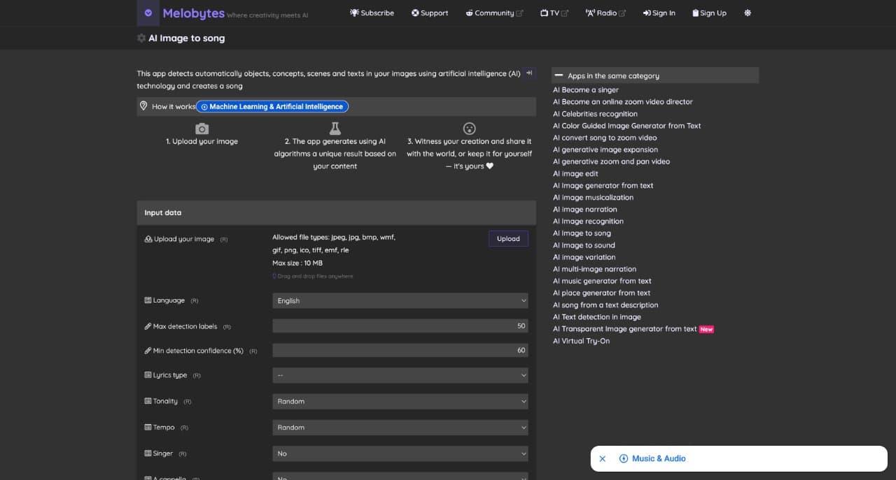The width and height of the screenshot is (896, 480).
Task: Open AI place generator from text link
Action: 601,292
